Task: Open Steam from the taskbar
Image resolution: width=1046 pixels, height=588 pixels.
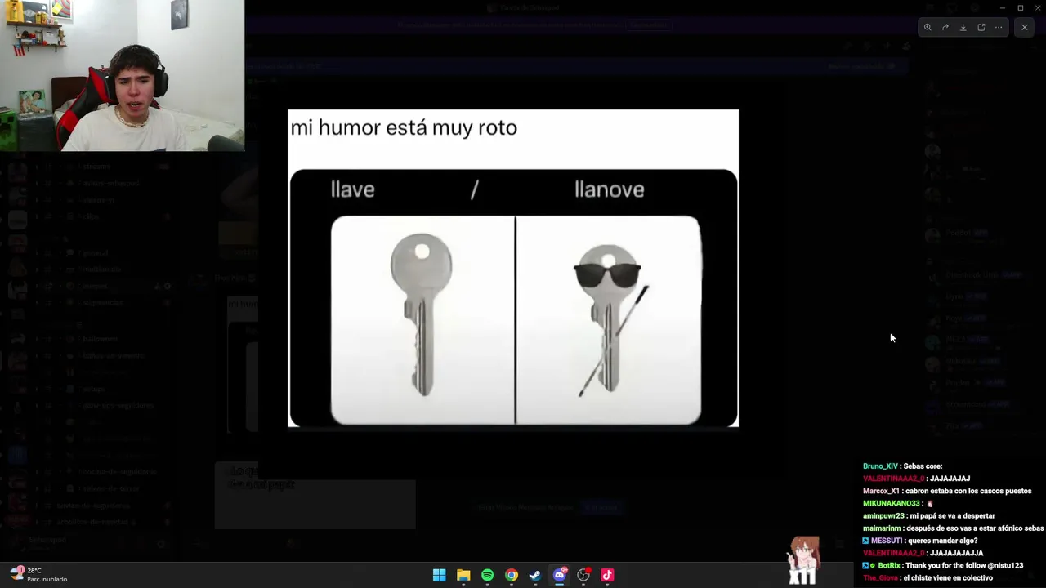Action: click(535, 575)
